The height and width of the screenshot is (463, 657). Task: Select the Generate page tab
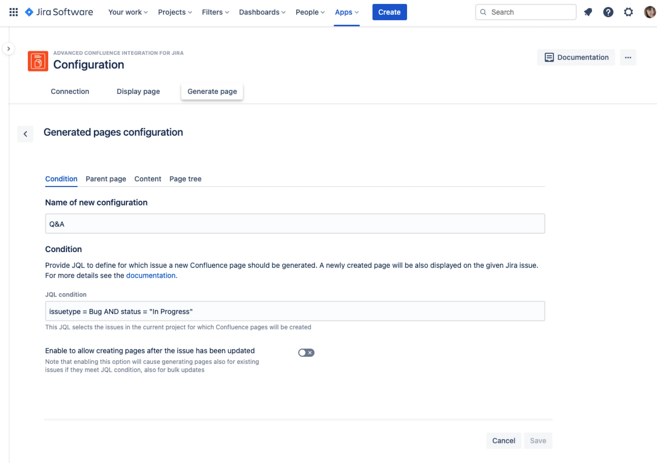point(212,92)
